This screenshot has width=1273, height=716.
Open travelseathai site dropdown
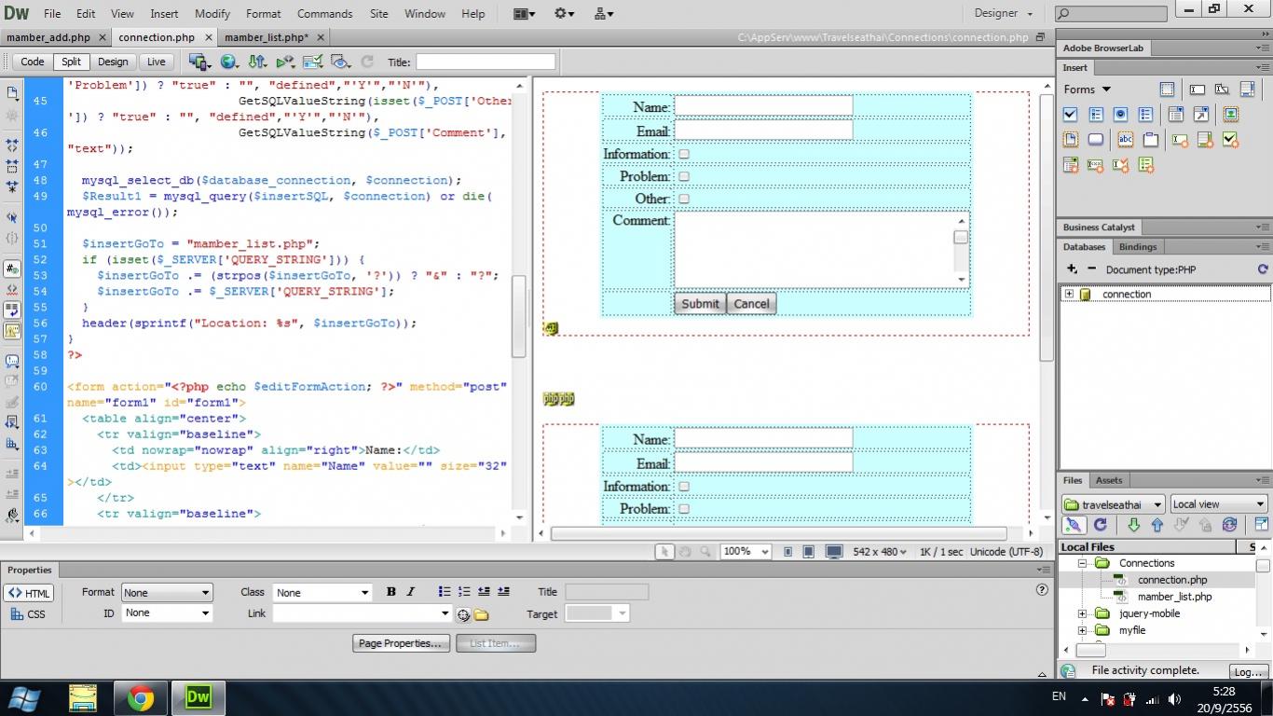[1113, 504]
